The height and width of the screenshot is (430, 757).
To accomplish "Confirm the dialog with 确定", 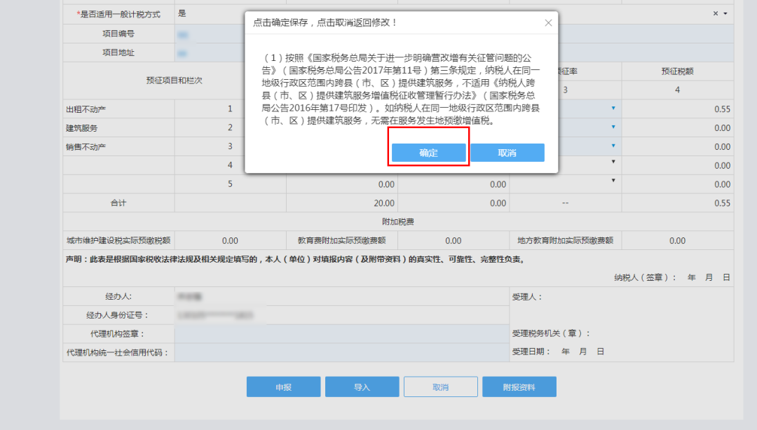I will [x=428, y=153].
